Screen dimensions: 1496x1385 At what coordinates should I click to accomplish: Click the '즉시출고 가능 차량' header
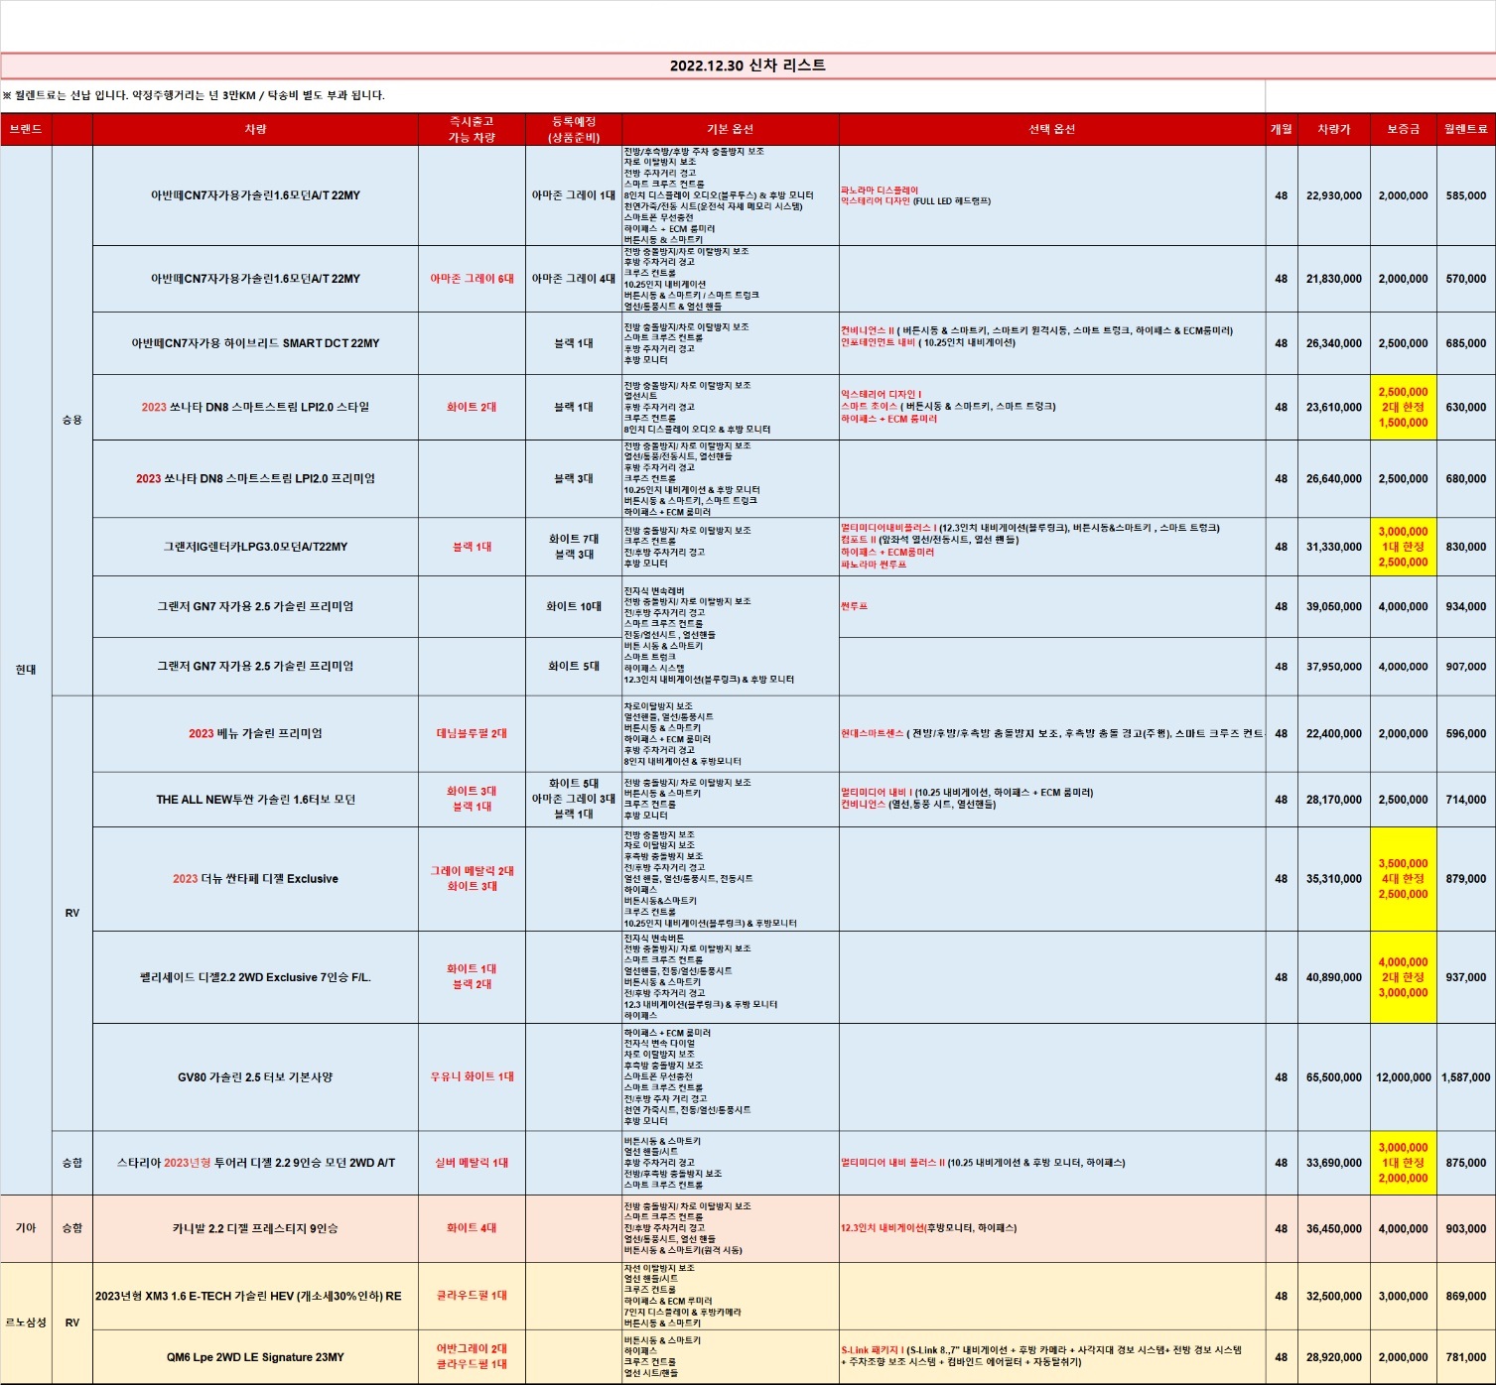(x=472, y=129)
